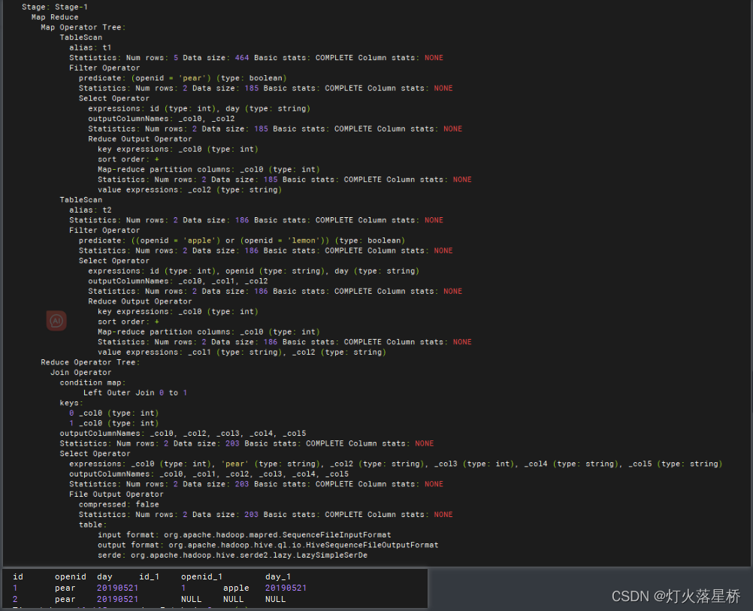Click 'Map Operator Tree:' heading
The height and width of the screenshot is (611, 753).
(83, 27)
